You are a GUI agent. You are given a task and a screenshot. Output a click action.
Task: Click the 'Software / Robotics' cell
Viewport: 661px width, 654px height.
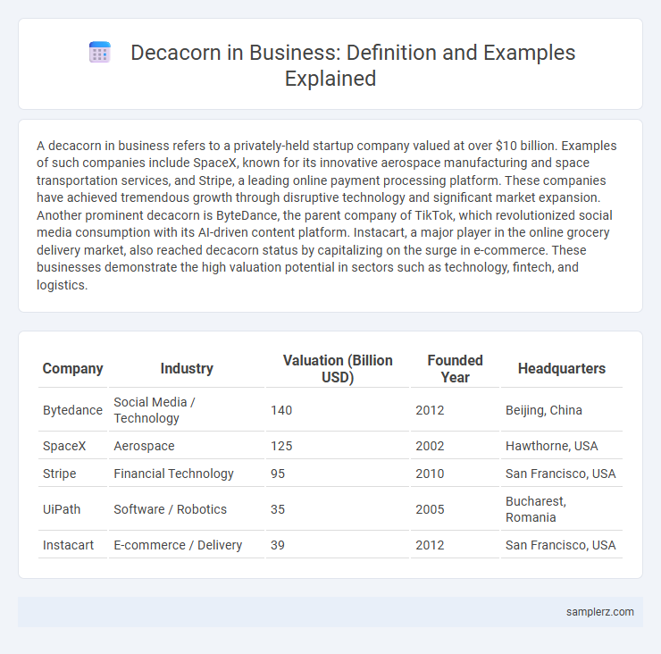click(187, 509)
